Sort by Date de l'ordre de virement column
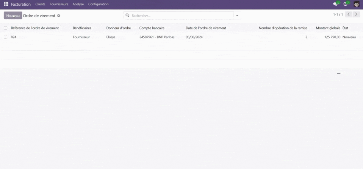363x169 pixels. click(x=206, y=28)
